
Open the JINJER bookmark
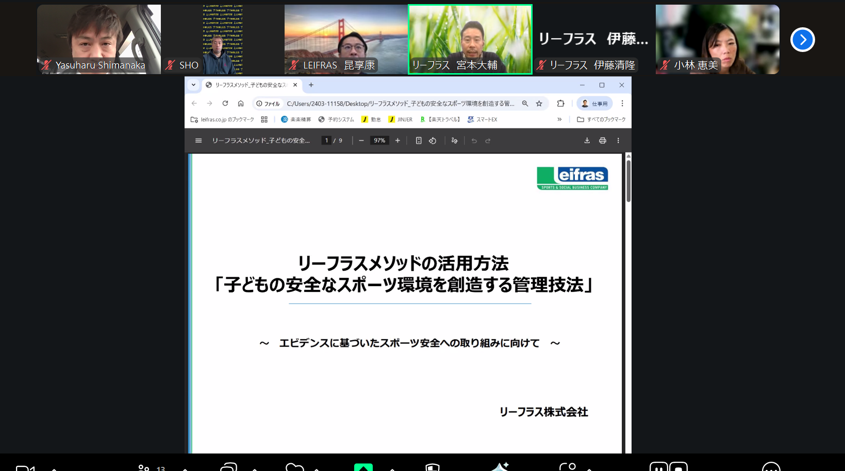(x=401, y=119)
